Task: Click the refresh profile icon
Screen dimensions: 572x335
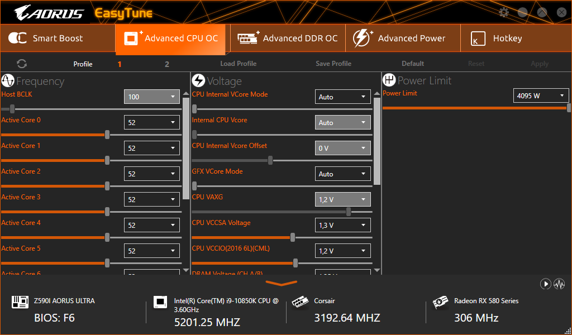Action: click(x=22, y=64)
